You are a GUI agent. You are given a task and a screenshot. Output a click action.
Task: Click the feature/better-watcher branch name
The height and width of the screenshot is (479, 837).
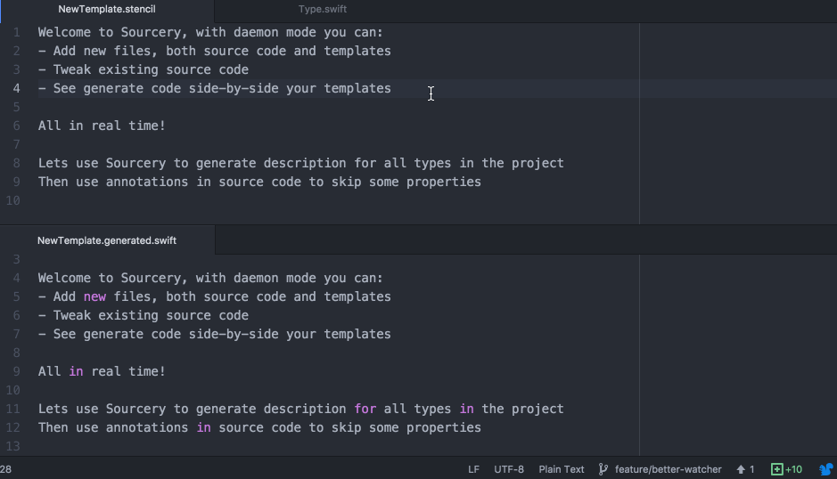[668, 469]
